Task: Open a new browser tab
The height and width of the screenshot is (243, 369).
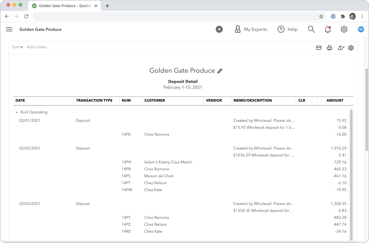Action: click(x=107, y=6)
